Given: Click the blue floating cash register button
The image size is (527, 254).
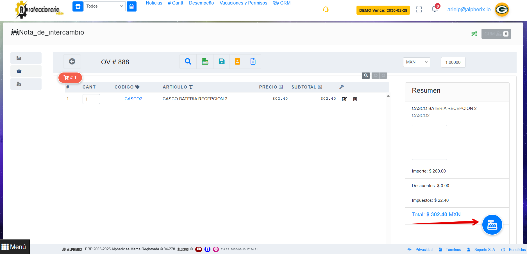Looking at the screenshot, I should 492,225.
